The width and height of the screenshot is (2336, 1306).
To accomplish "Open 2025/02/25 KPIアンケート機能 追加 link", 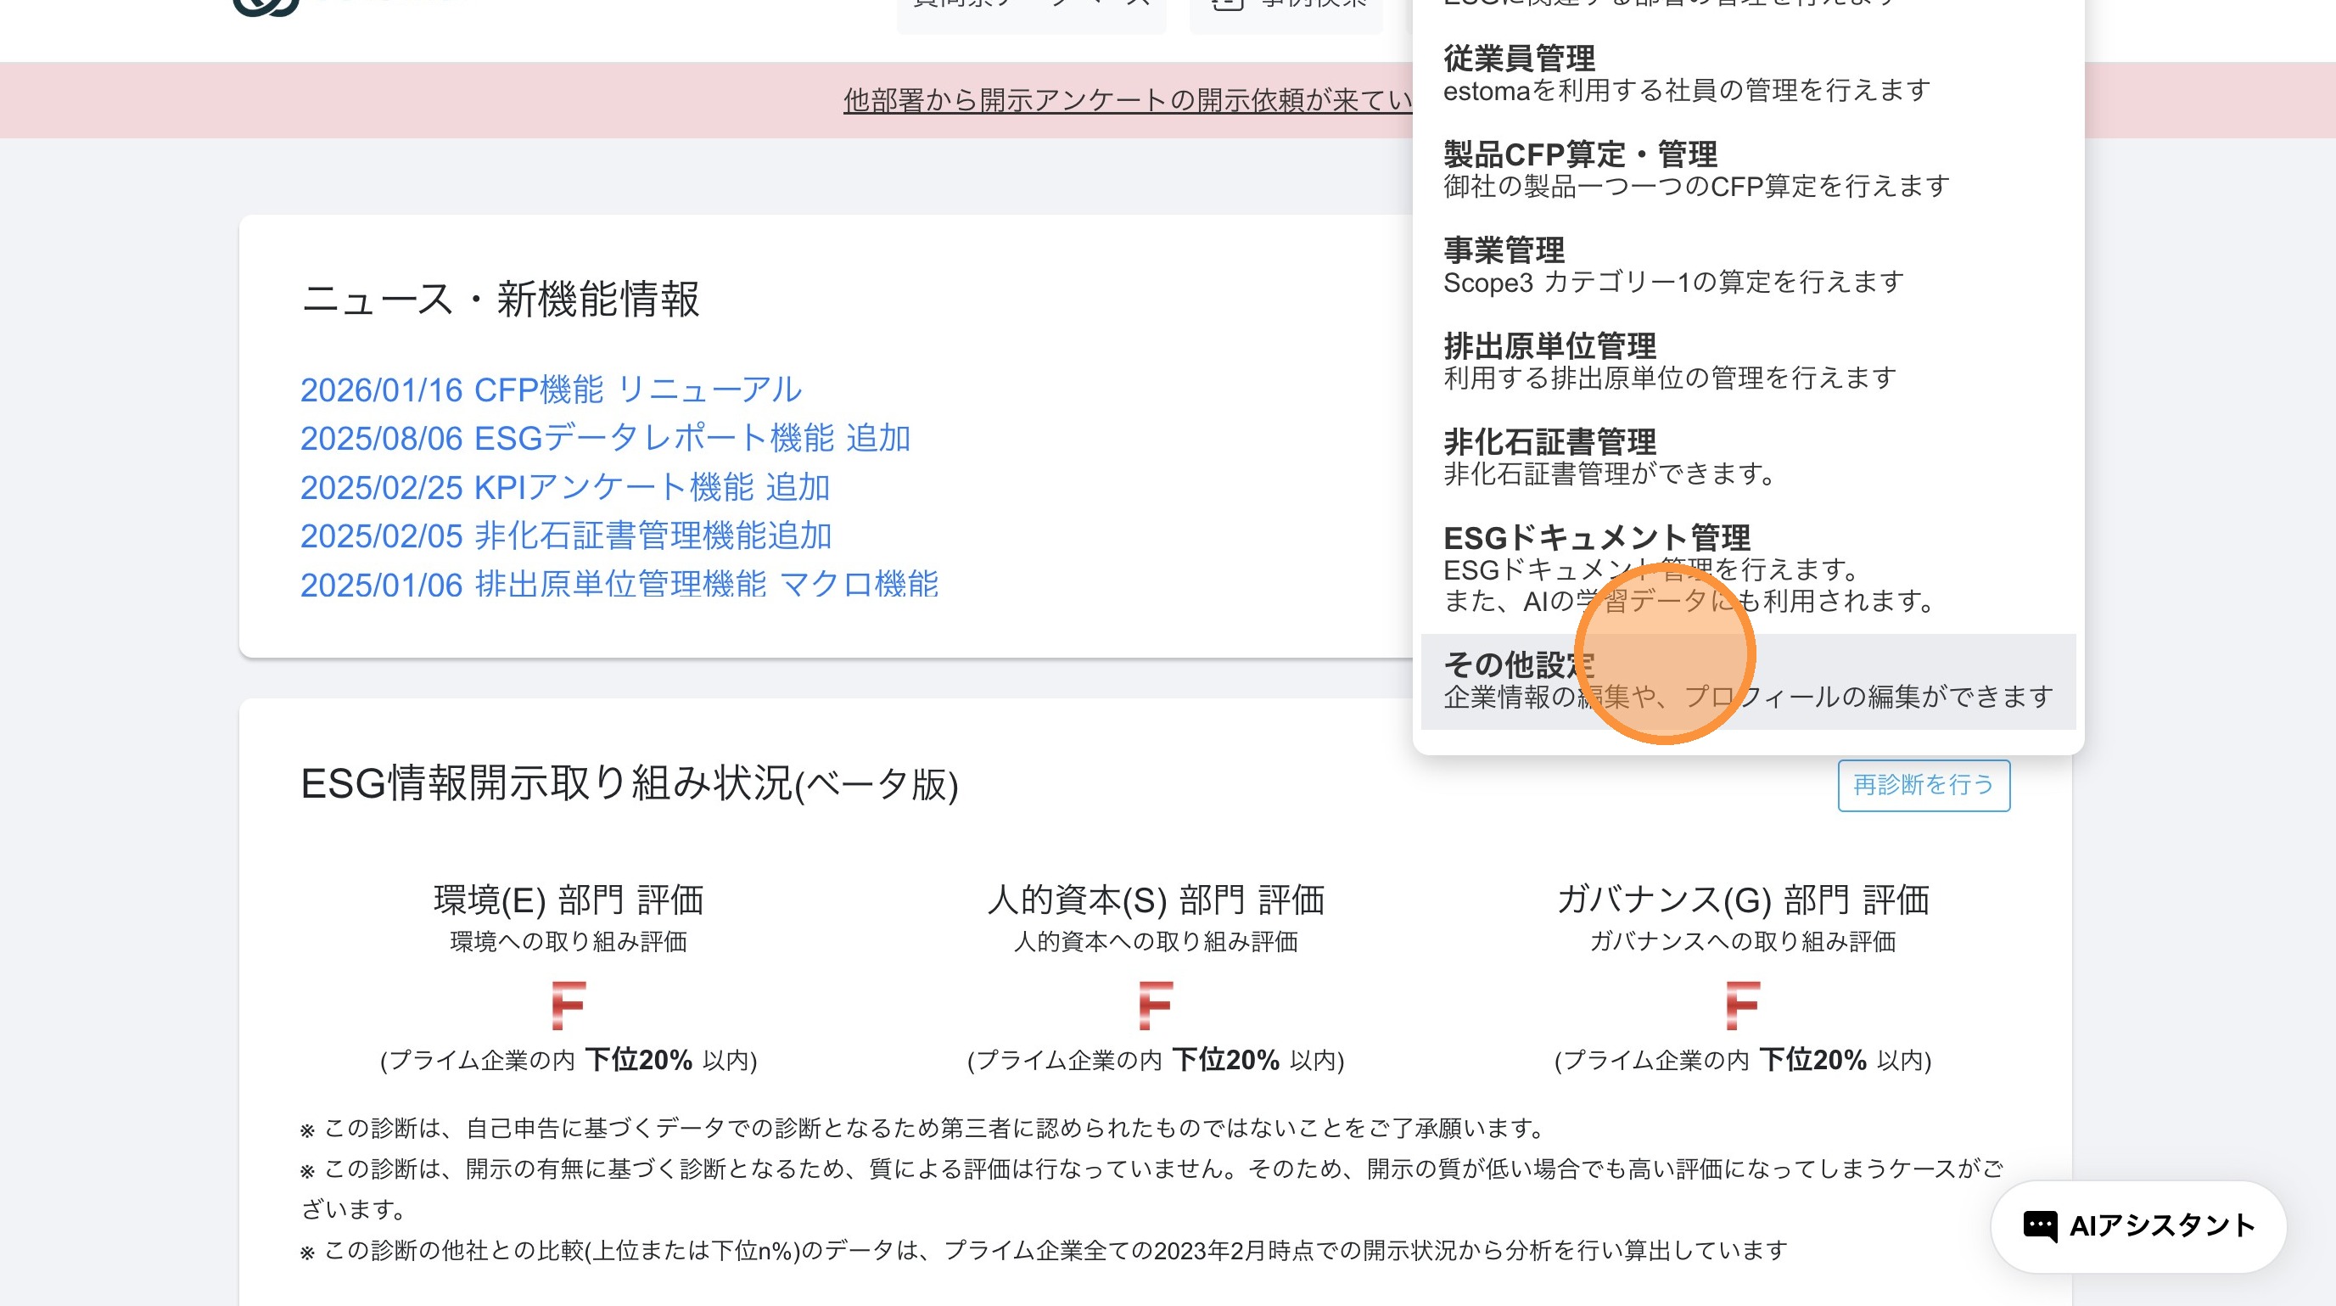I will coord(566,487).
